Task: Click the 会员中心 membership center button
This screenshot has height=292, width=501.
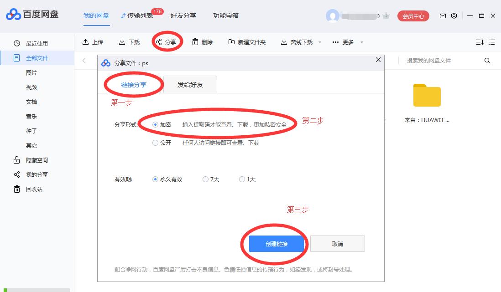Action: click(413, 15)
